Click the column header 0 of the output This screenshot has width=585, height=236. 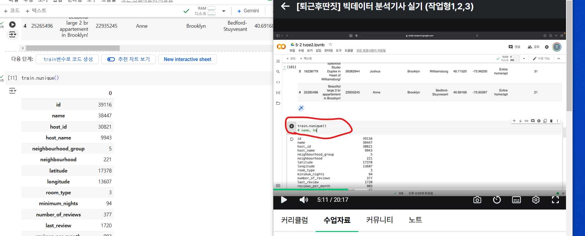point(110,93)
